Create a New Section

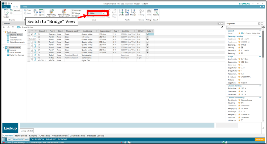point(6,14)
